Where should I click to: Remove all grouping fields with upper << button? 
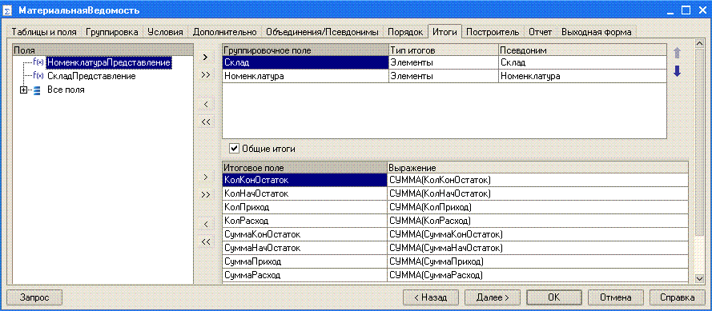click(205, 122)
